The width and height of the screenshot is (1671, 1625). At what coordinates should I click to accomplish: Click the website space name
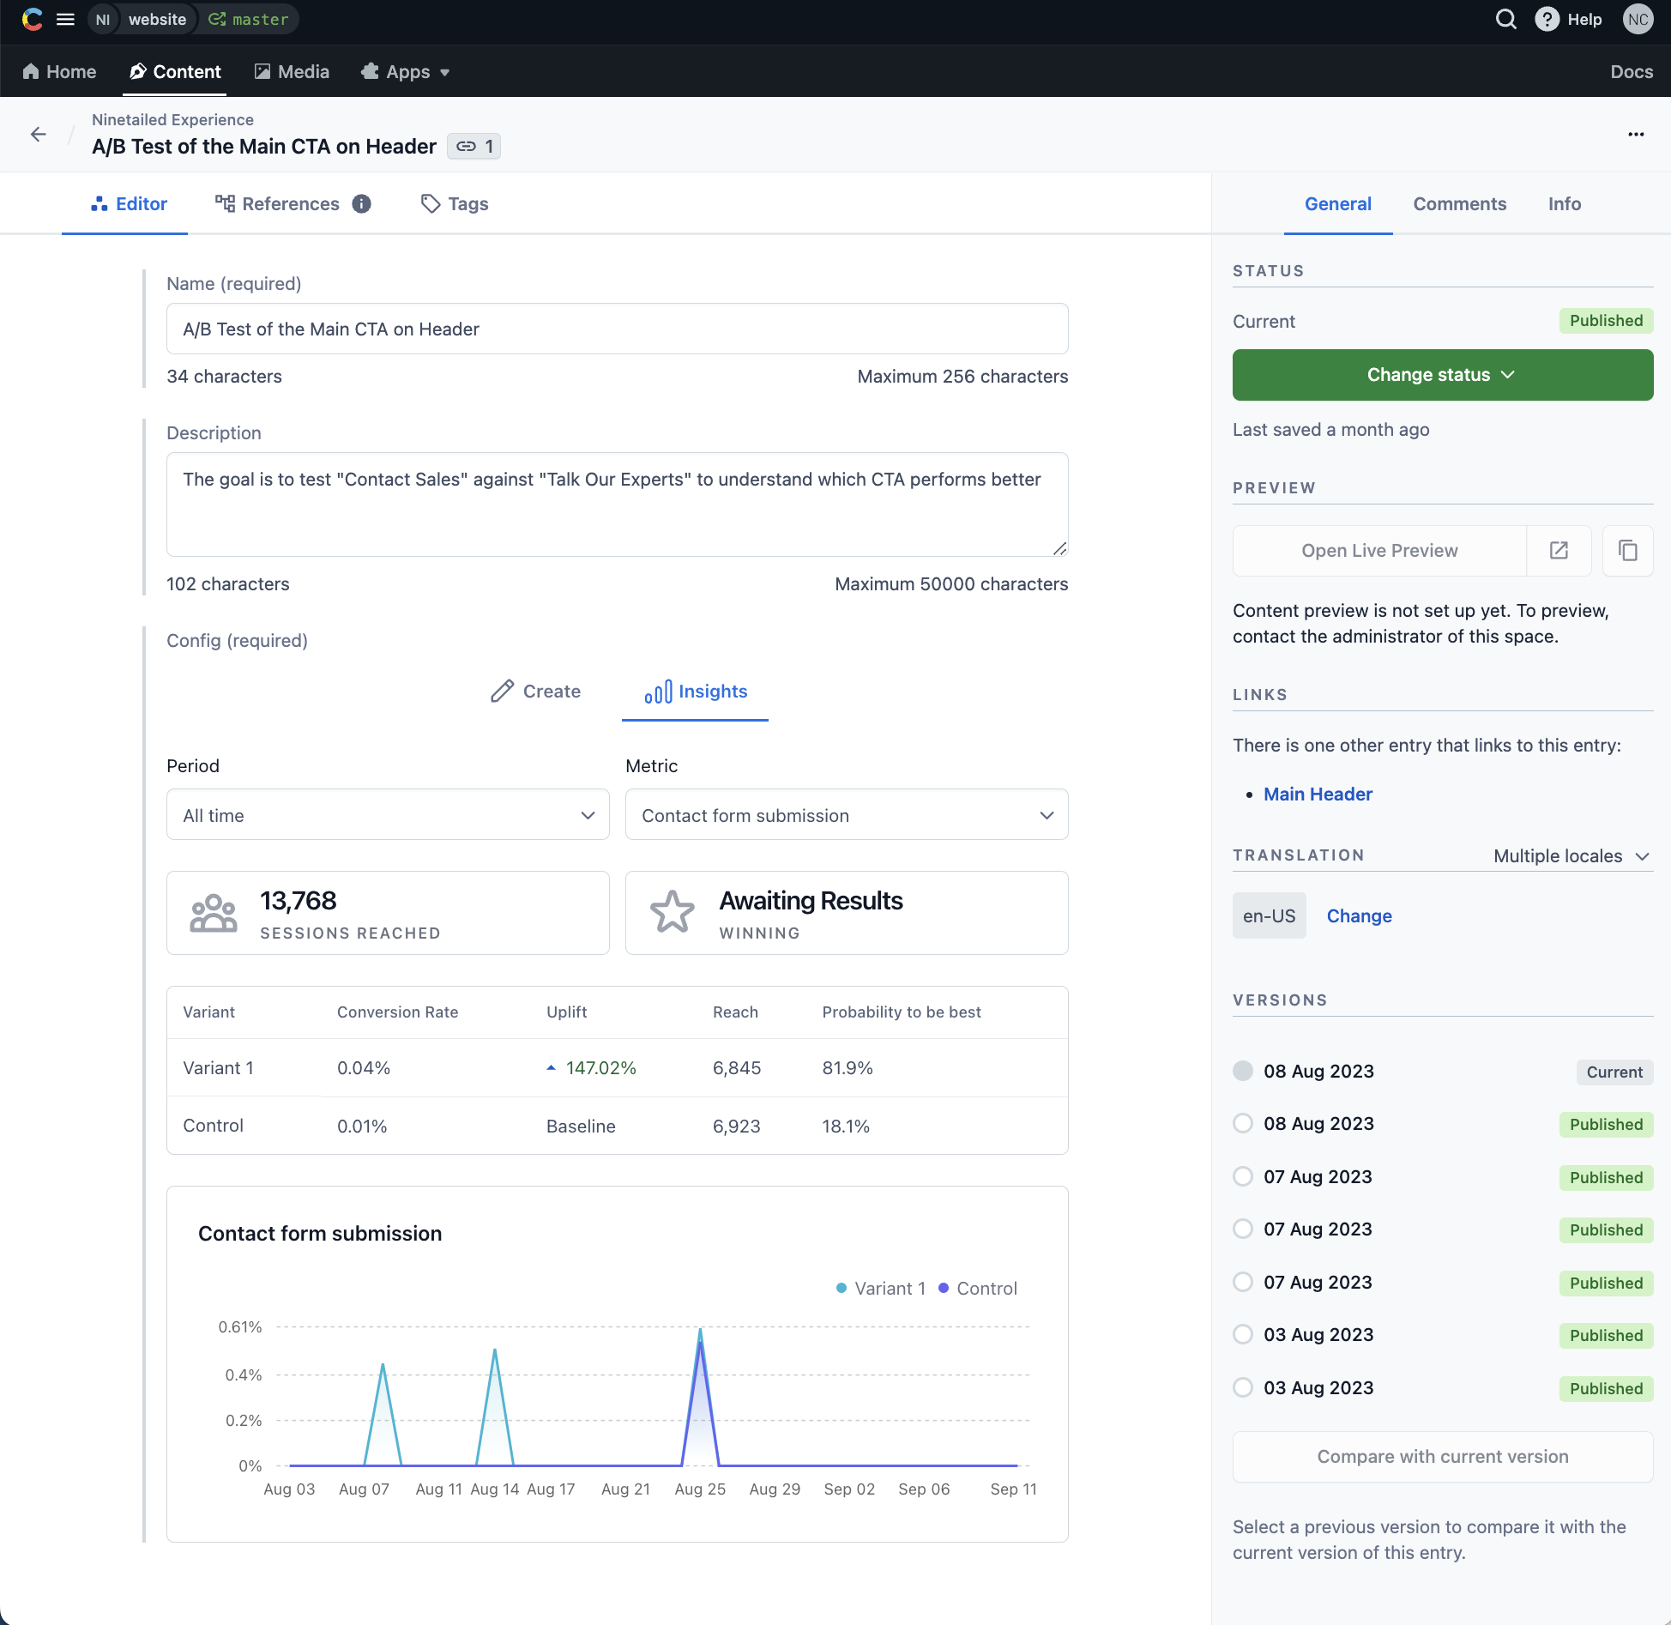point(157,19)
